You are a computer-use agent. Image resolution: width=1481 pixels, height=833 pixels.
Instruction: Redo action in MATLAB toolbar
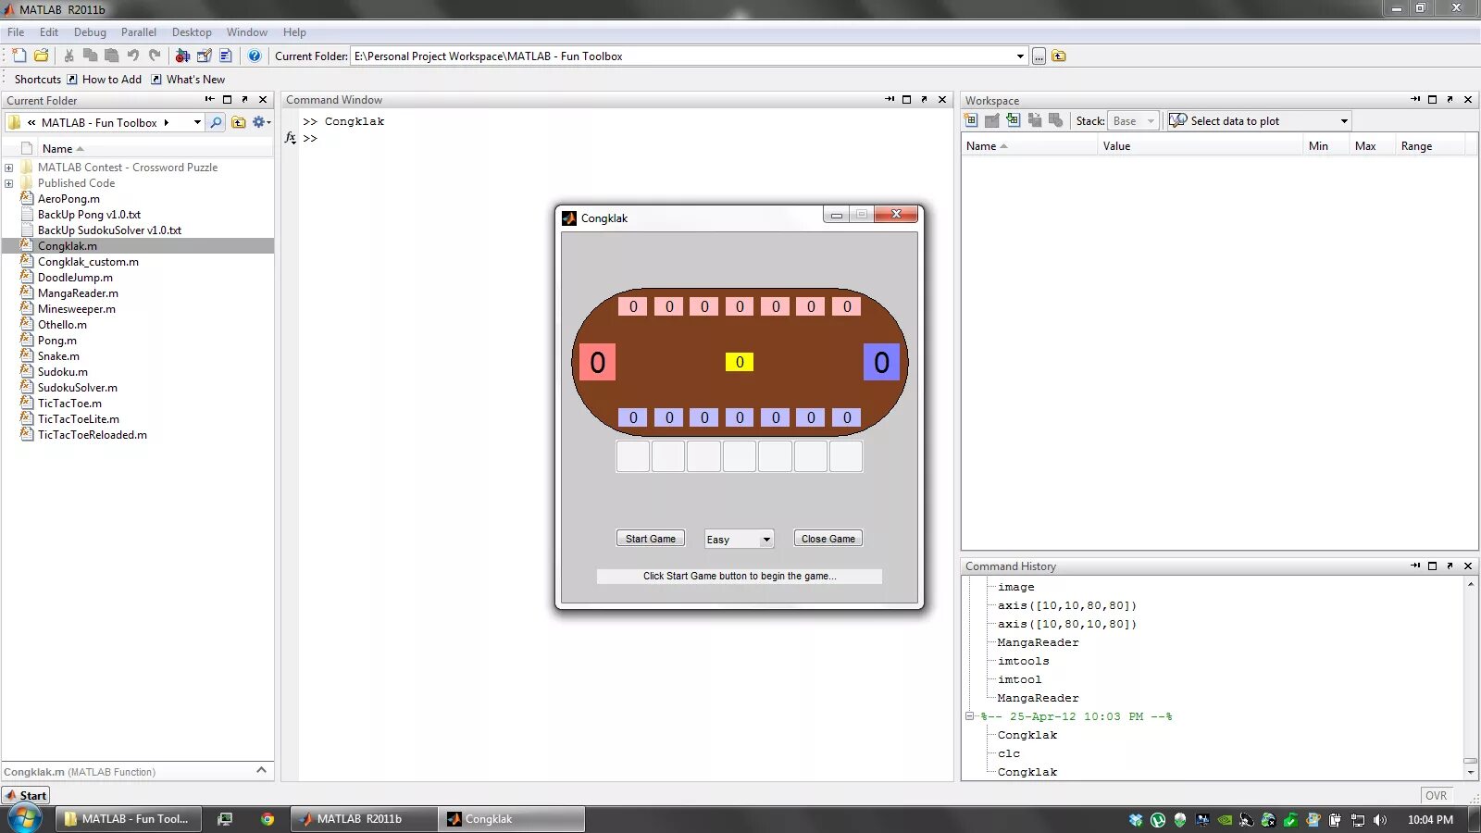[155, 56]
